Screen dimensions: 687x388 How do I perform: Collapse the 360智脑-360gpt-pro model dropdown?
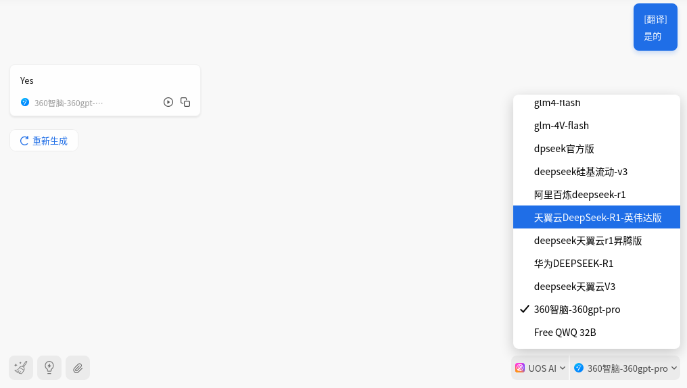[625, 368]
